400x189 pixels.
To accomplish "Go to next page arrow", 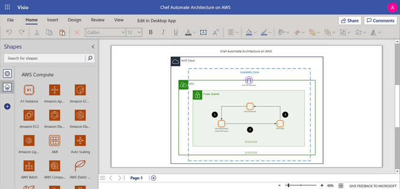I will (x=120, y=178).
